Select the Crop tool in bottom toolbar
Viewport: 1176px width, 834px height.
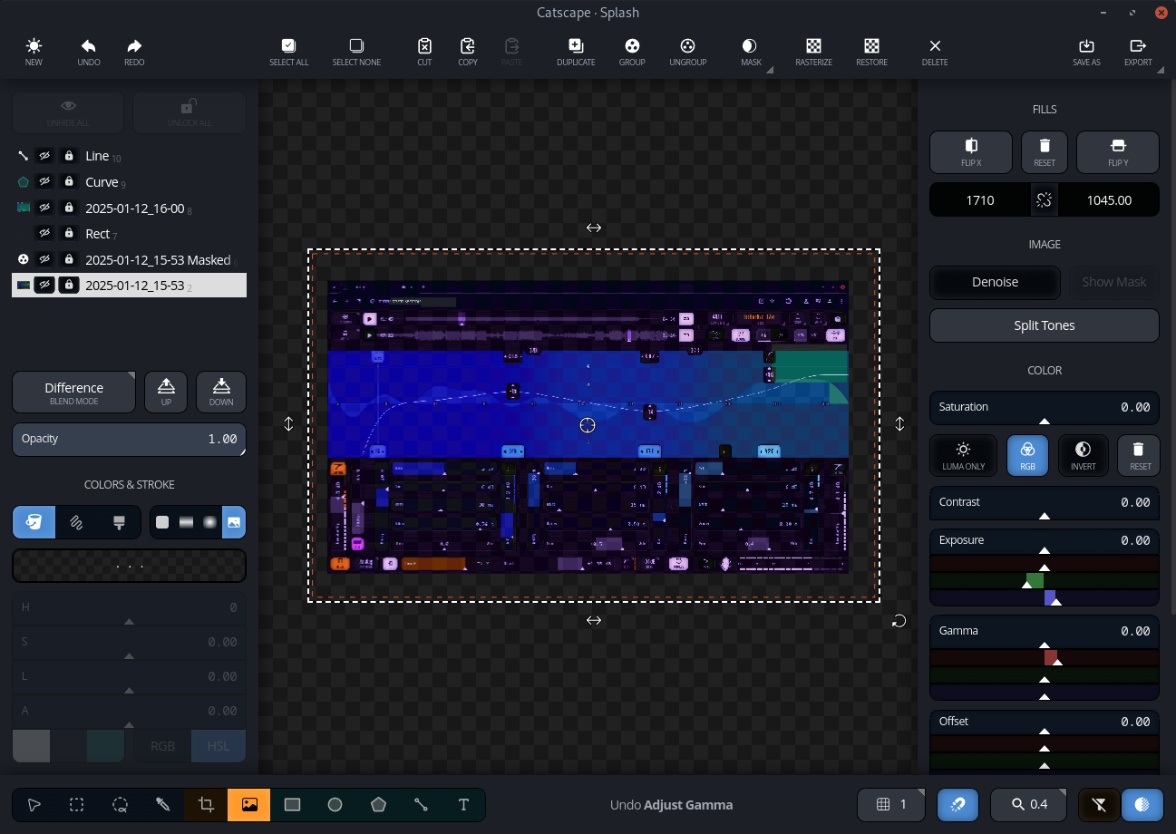[x=206, y=804]
